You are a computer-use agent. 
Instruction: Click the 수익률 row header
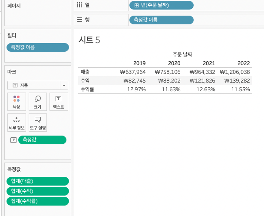[x=87, y=89]
